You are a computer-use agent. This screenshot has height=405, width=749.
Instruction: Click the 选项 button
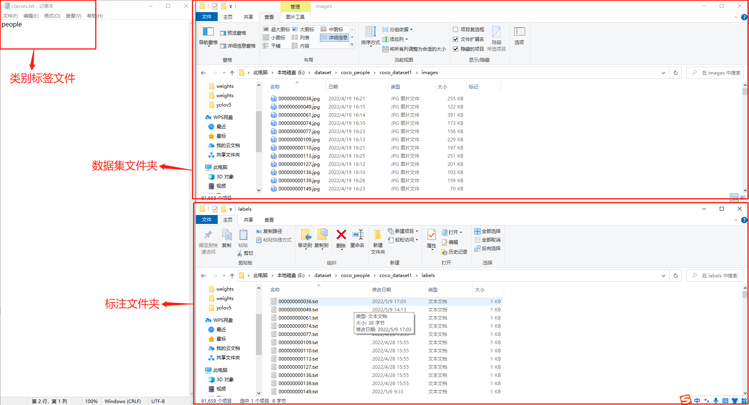519,35
